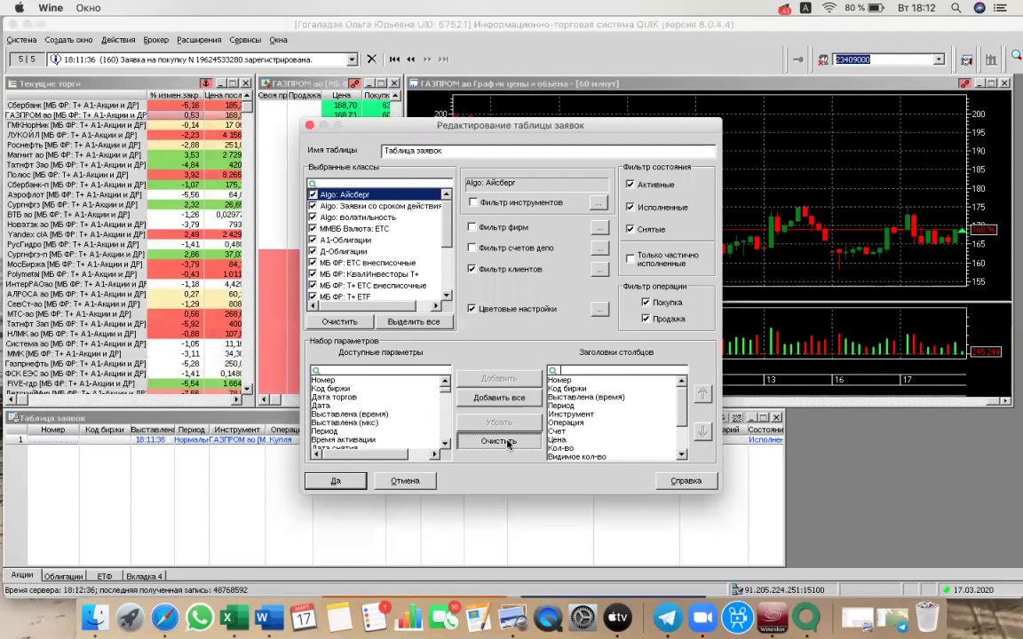Open WhatsApp from the Dock
This screenshot has width=1023, height=639.
tap(200, 617)
